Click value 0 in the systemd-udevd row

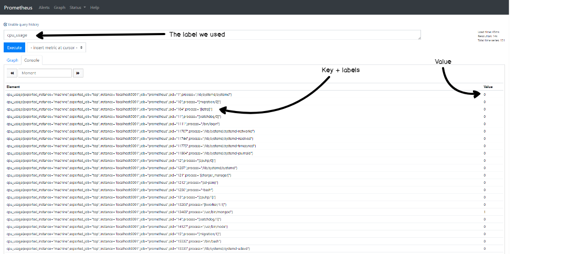pos(485,248)
